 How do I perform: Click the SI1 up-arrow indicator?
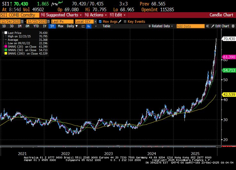[x=11, y=4]
